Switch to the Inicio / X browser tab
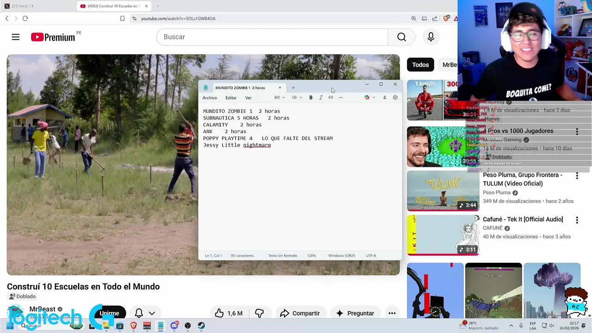 37,6
